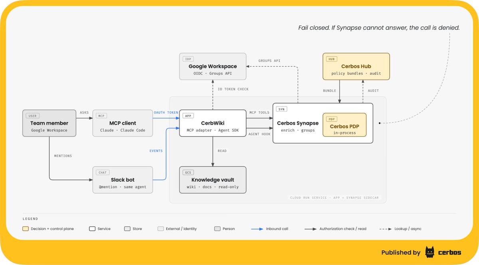Viewport: 479px width, 265px height.
Task: Select the Cerbos Hub title
Action: click(x=356, y=67)
